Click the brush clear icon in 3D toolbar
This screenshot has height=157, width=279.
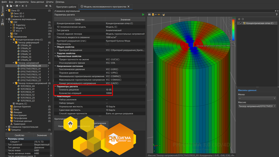pos(164,15)
